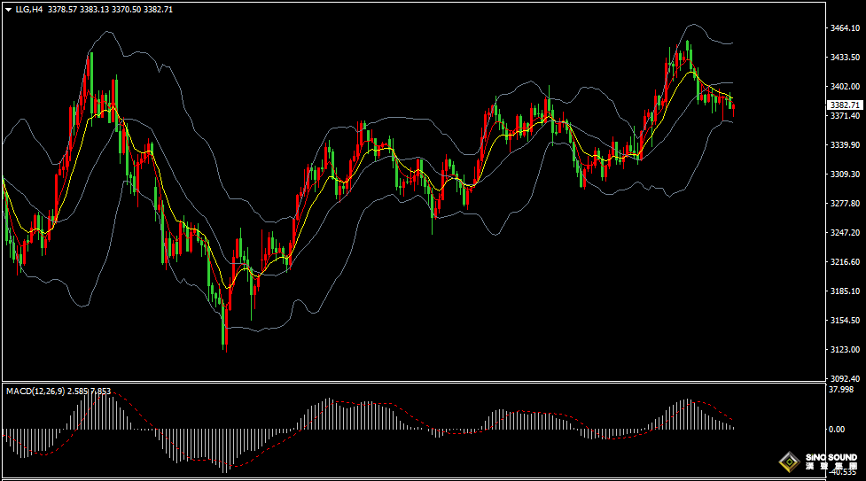
Task: Click the 3247.20 price axis label
Action: (x=845, y=233)
